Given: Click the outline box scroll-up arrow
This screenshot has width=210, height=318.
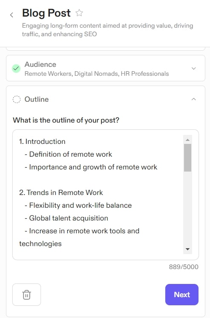Looking at the screenshot, I should (188, 140).
